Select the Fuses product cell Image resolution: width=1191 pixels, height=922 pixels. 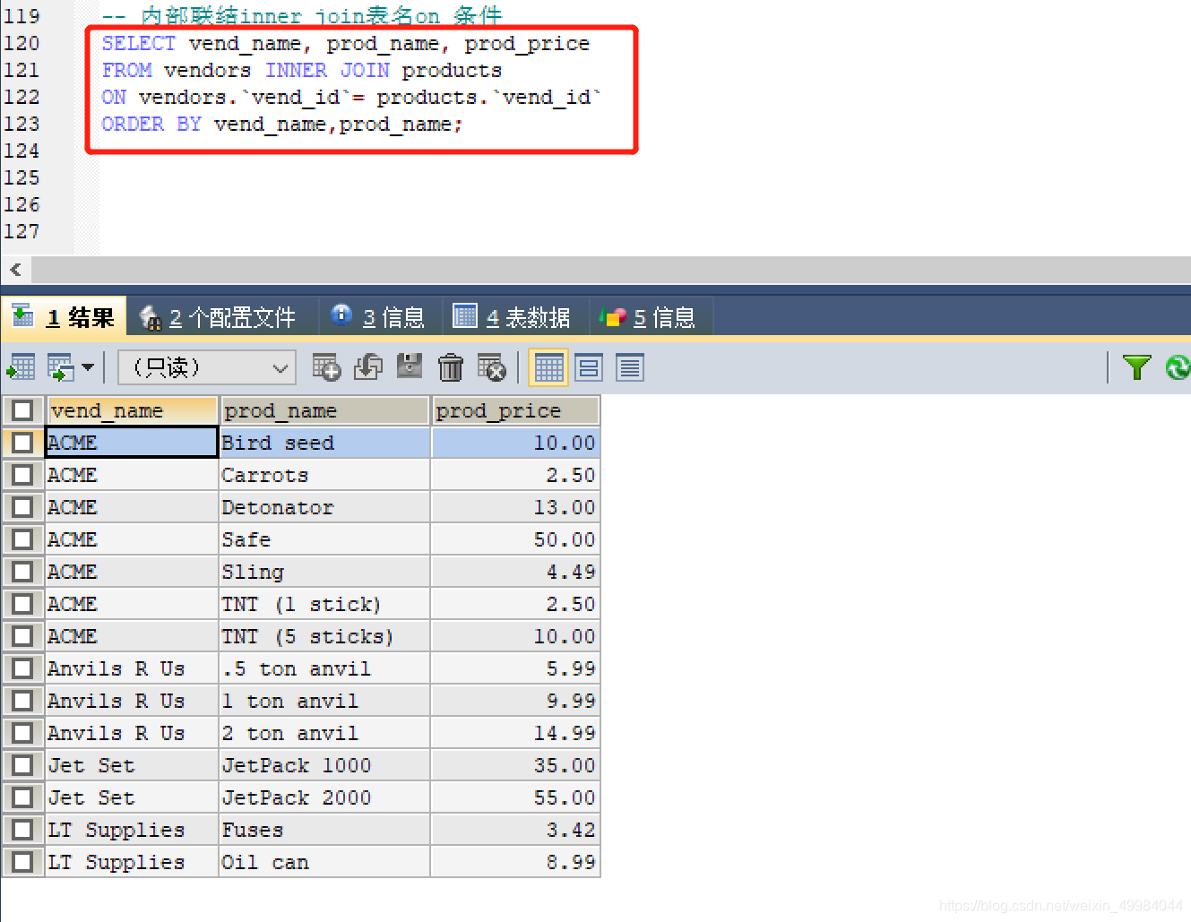(x=324, y=830)
